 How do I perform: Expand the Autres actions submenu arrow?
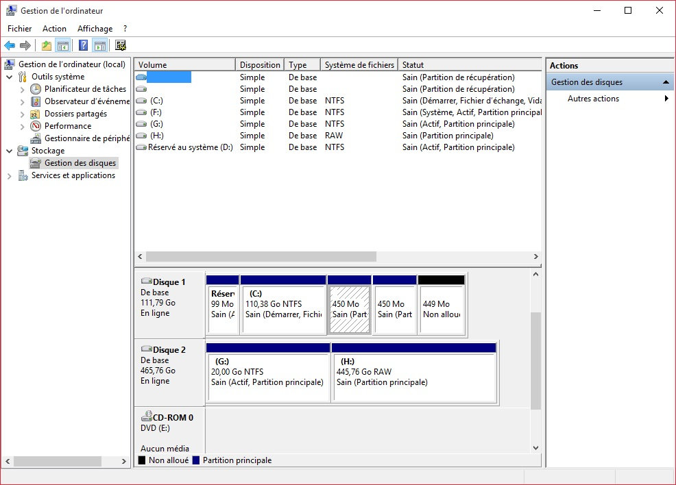[666, 99]
